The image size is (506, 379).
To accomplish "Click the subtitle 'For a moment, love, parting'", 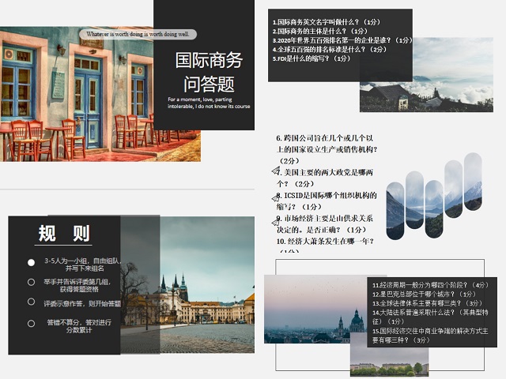I will [200, 99].
